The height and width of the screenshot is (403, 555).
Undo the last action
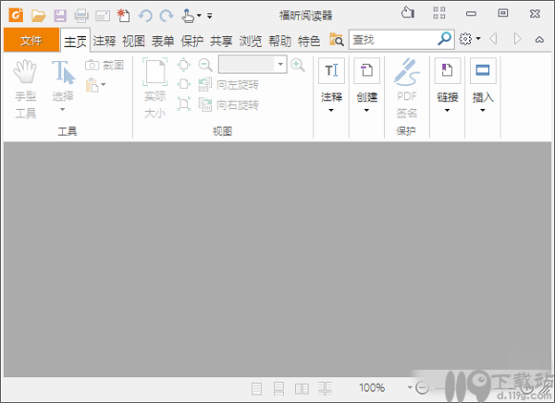145,16
